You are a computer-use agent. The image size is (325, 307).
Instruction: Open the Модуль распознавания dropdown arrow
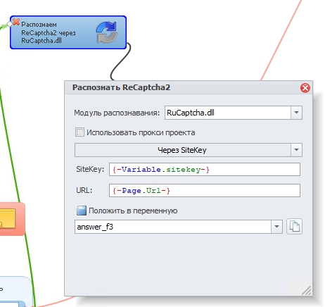[x=296, y=113]
